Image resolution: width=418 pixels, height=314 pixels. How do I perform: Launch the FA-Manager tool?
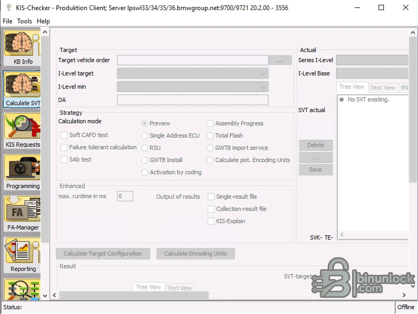click(x=22, y=214)
